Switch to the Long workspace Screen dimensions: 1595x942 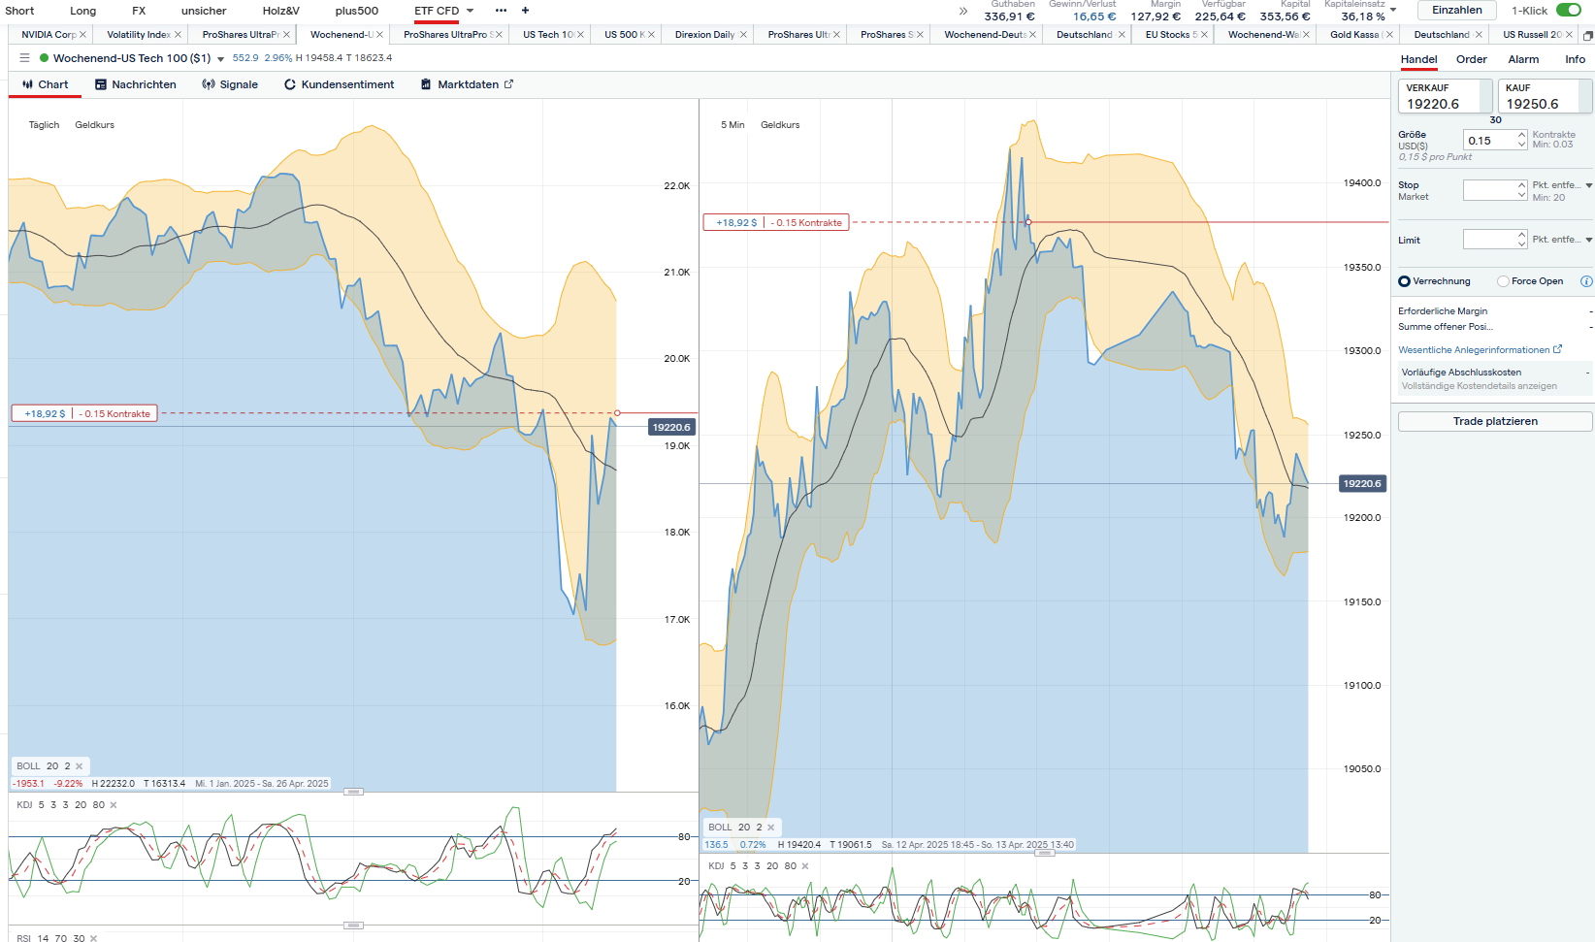click(82, 11)
